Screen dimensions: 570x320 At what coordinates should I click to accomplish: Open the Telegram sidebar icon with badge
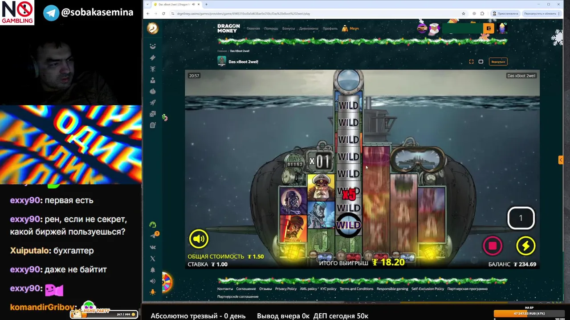(153, 236)
